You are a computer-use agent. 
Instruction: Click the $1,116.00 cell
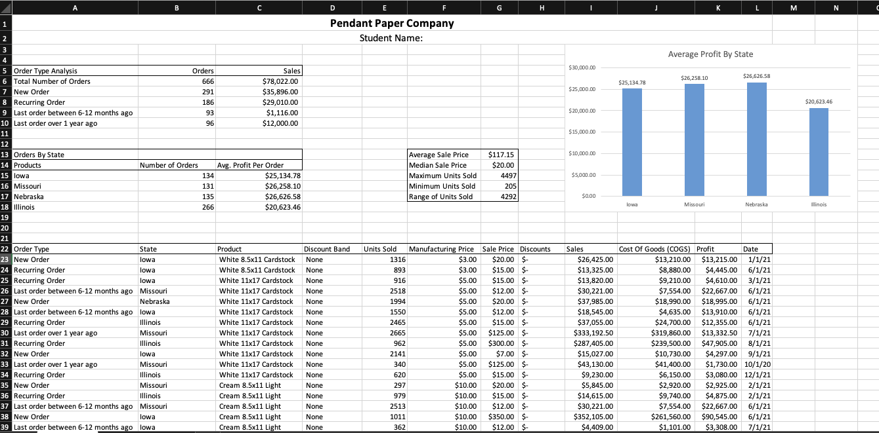[x=259, y=113]
